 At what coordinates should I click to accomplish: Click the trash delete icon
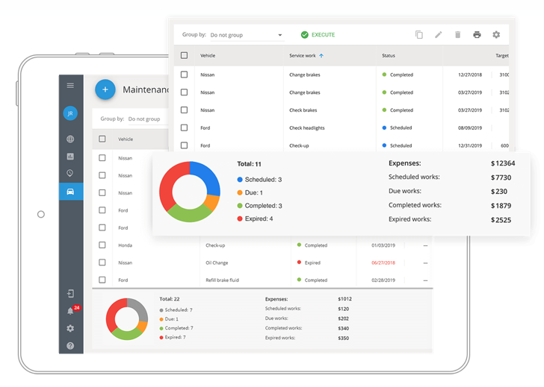pyautogui.click(x=457, y=35)
